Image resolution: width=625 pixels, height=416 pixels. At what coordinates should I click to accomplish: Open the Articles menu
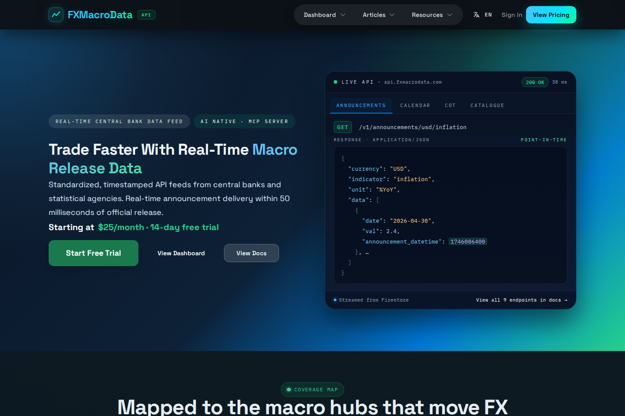point(378,15)
